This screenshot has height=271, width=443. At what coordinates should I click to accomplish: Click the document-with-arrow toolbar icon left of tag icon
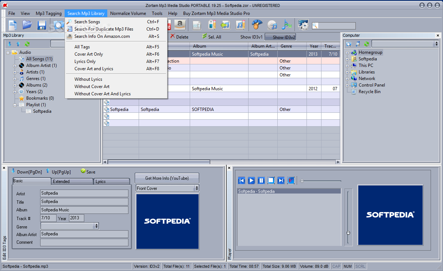tap(197, 25)
